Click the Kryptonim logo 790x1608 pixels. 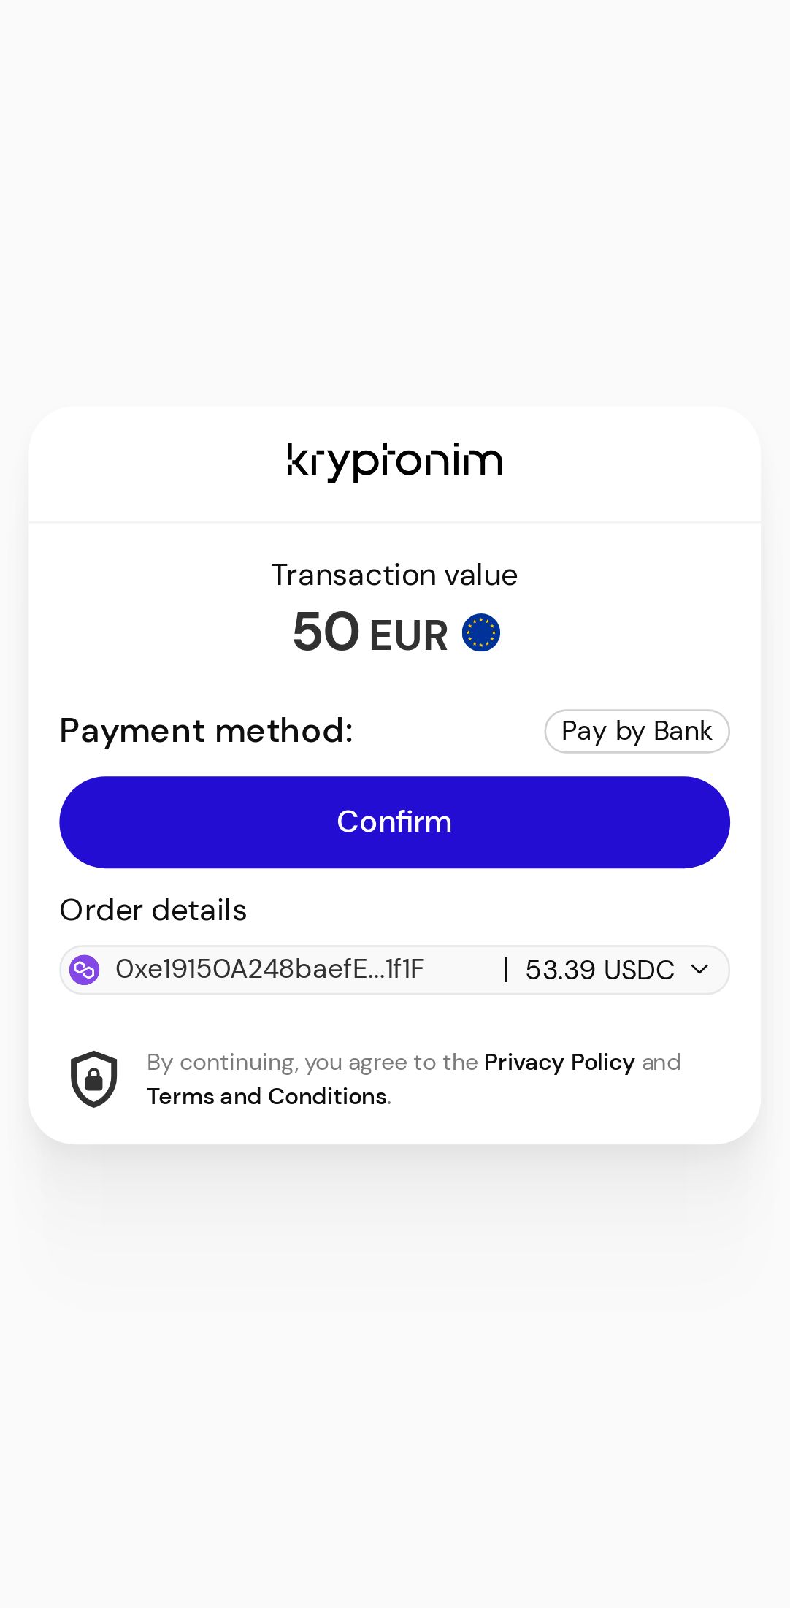(394, 462)
